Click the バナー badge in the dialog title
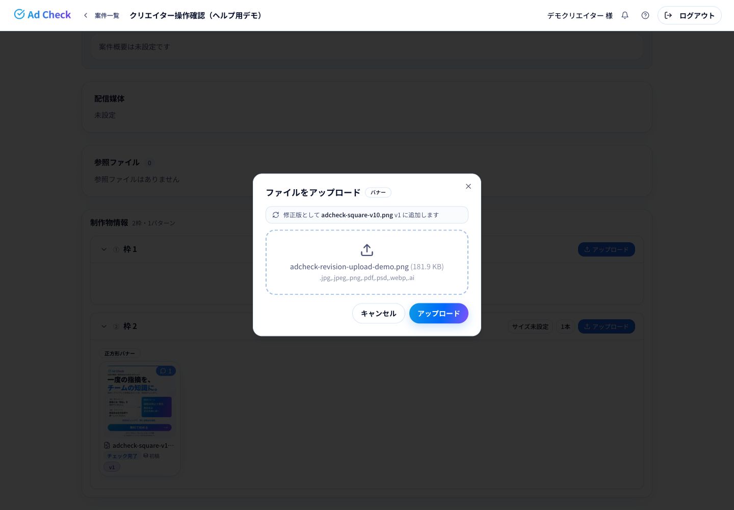734x510 pixels. [378, 192]
